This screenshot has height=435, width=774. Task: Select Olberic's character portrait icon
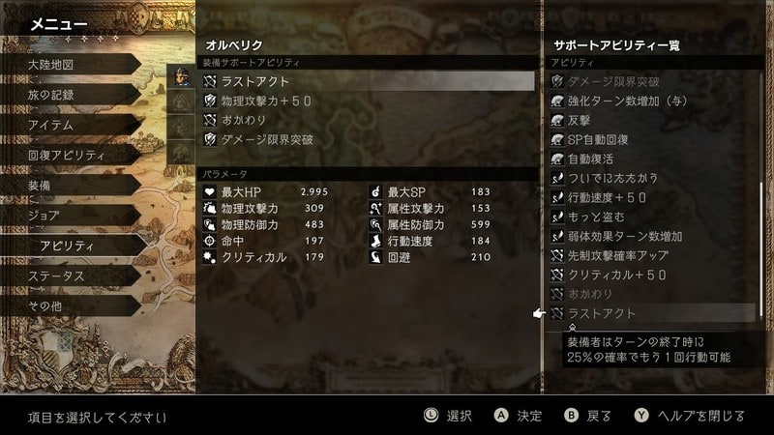tap(182, 77)
